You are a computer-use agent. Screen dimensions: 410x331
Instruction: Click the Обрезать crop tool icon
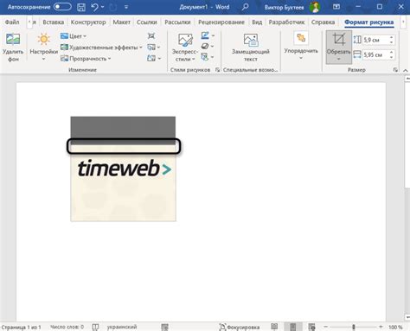pyautogui.click(x=339, y=39)
